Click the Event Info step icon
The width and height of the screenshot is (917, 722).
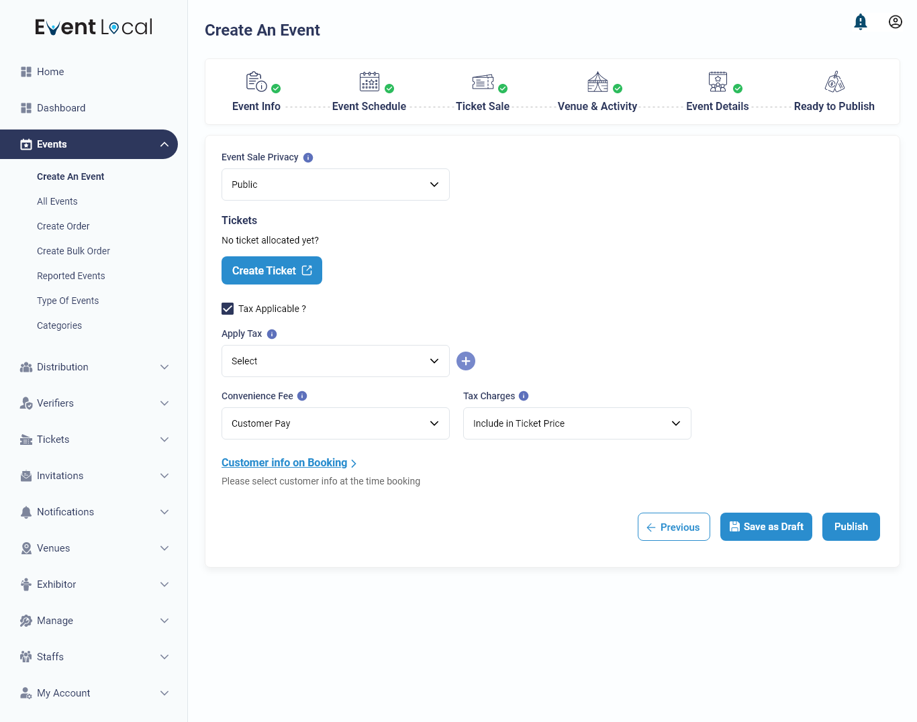256,81
